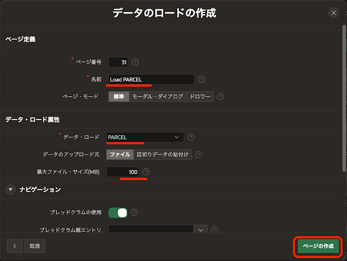Open help icon beside 名前 field
This screenshot has width=347, height=261.
pyautogui.click(x=201, y=79)
